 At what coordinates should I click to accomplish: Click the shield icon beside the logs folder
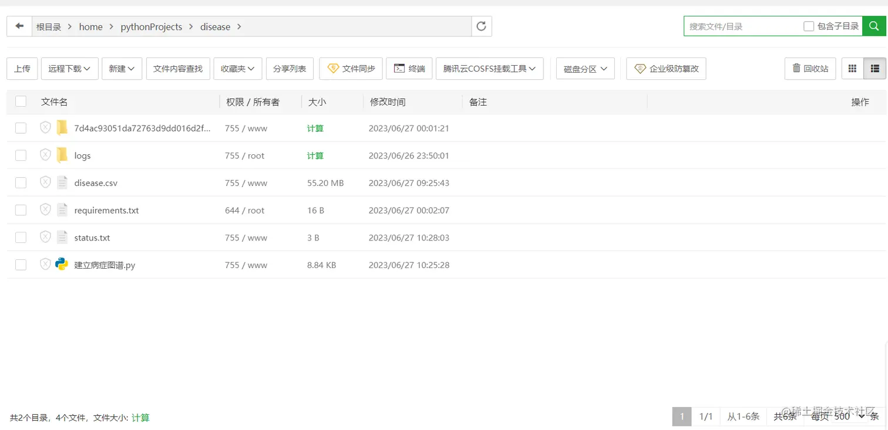point(45,155)
